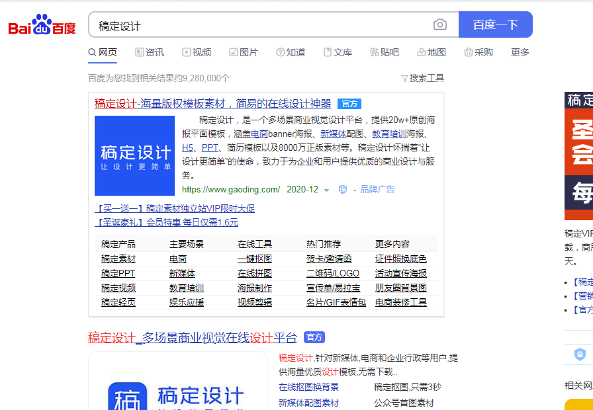This screenshot has height=410, width=593.
Task: Go to the 贴吧 tab
Action: pos(385,52)
